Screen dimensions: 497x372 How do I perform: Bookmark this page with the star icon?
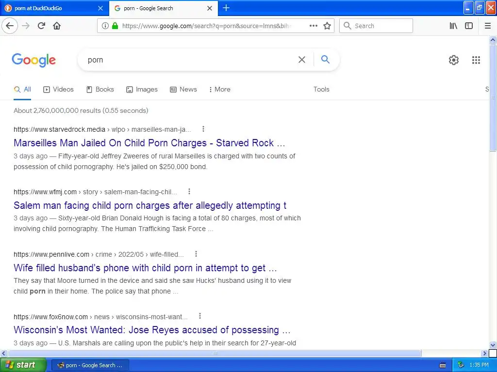pos(327,26)
